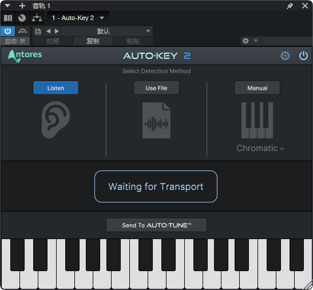Click the AUTO-KEY 2 title text
313x290 pixels.
[x=157, y=55]
